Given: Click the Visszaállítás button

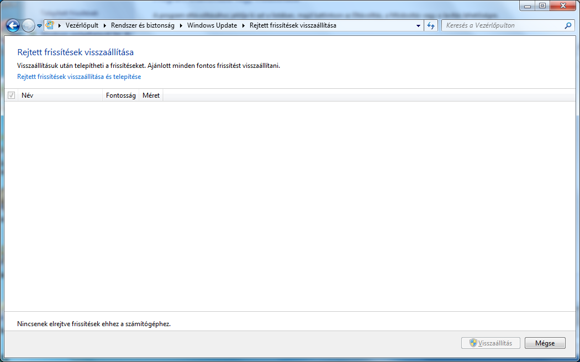Looking at the screenshot, I should (491, 343).
